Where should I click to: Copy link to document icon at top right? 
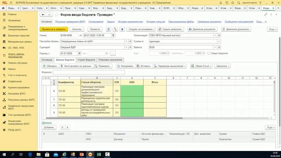266,14
